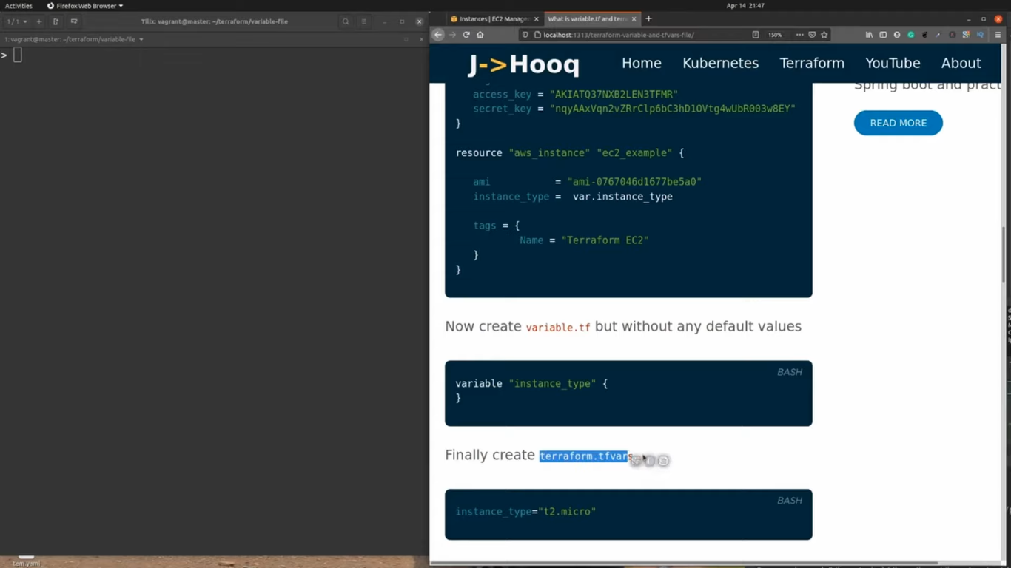Click the READ MORE button
1011x568 pixels.
[x=898, y=123]
